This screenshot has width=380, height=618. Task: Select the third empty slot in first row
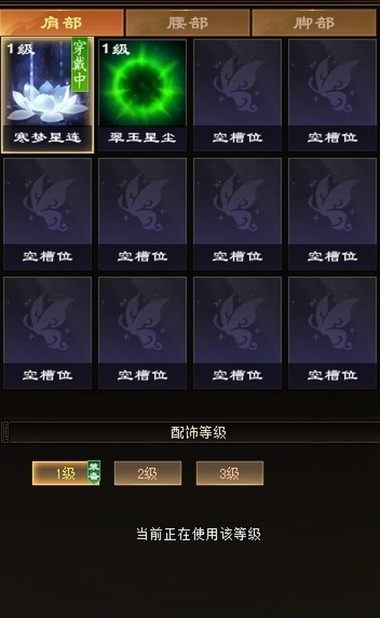coord(237,94)
